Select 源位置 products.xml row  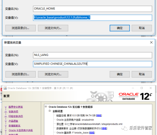pyautogui.click(x=89, y=124)
